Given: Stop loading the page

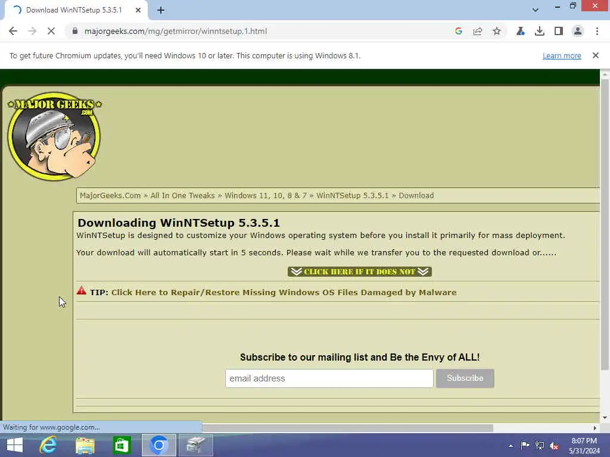Looking at the screenshot, I should click(51, 31).
